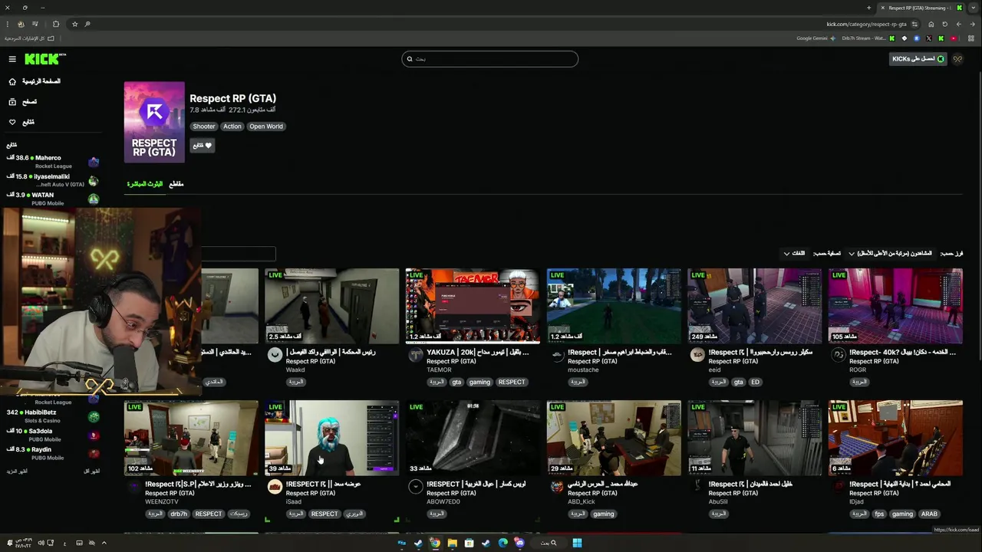This screenshot has width=982, height=552.
Task: Click the moustache channel name
Action: coord(583,370)
